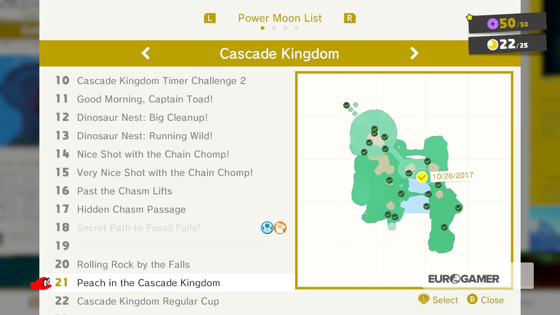Click the 10/26/2017 date label on map
The width and height of the screenshot is (560, 315).
pyautogui.click(x=453, y=176)
